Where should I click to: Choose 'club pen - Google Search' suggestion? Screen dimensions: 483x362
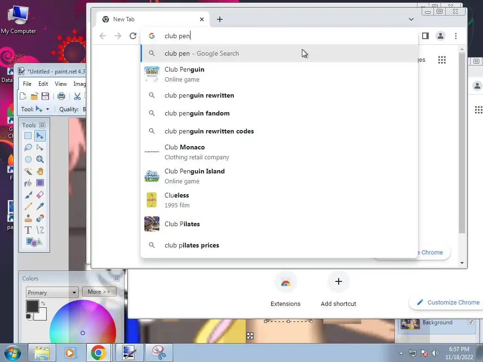click(279, 53)
